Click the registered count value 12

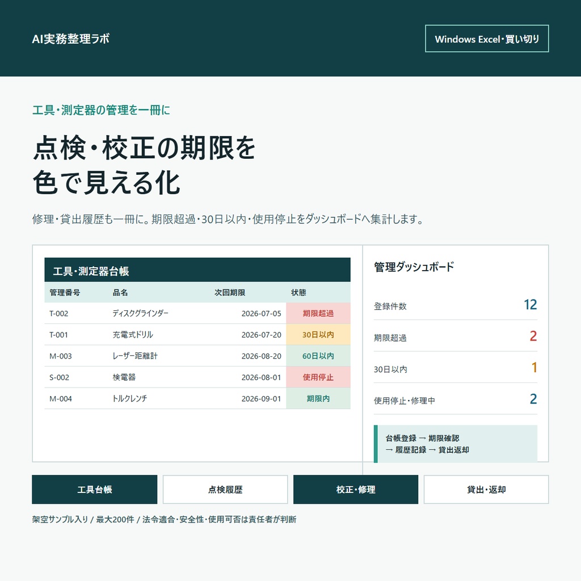tap(531, 305)
